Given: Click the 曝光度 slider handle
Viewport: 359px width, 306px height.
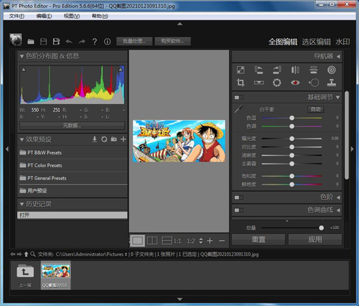Looking at the screenshot, I should [x=292, y=139].
